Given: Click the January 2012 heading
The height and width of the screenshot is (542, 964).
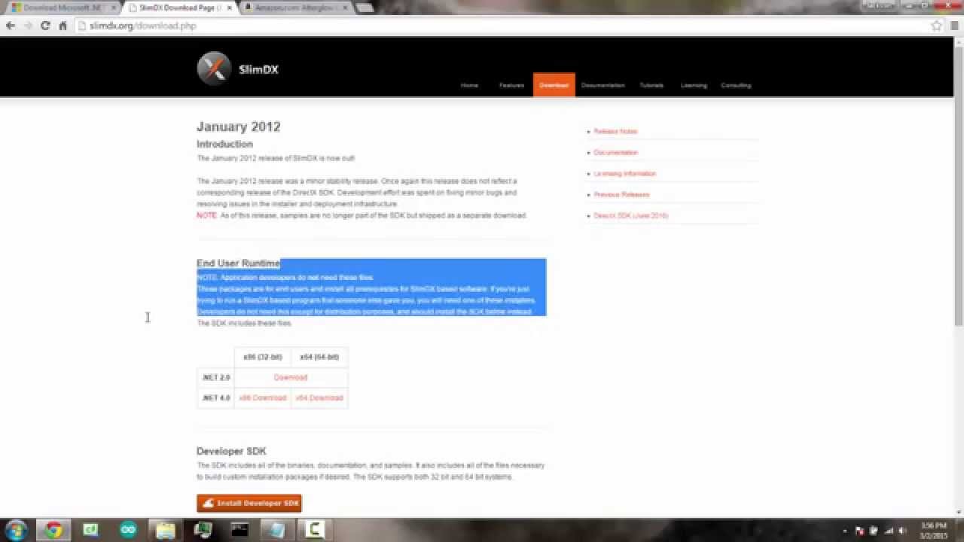Looking at the screenshot, I should [x=239, y=126].
